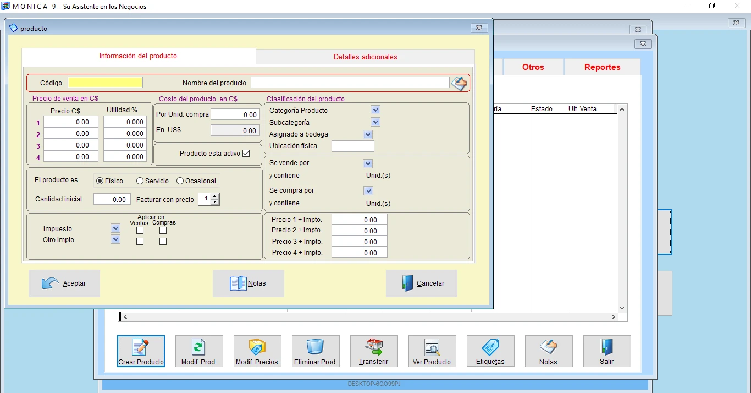The image size is (751, 393).
Task: Click inside the yellow Código field
Action: pos(105,82)
